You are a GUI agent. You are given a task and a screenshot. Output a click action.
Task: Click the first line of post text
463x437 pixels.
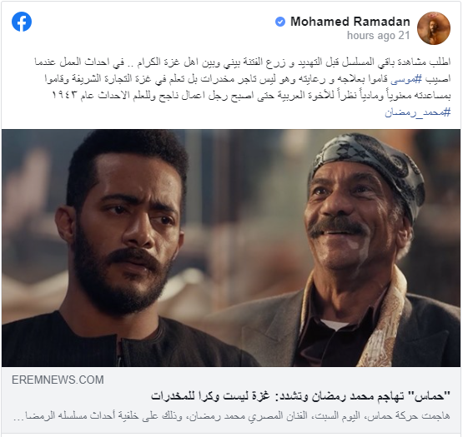tap(243, 62)
